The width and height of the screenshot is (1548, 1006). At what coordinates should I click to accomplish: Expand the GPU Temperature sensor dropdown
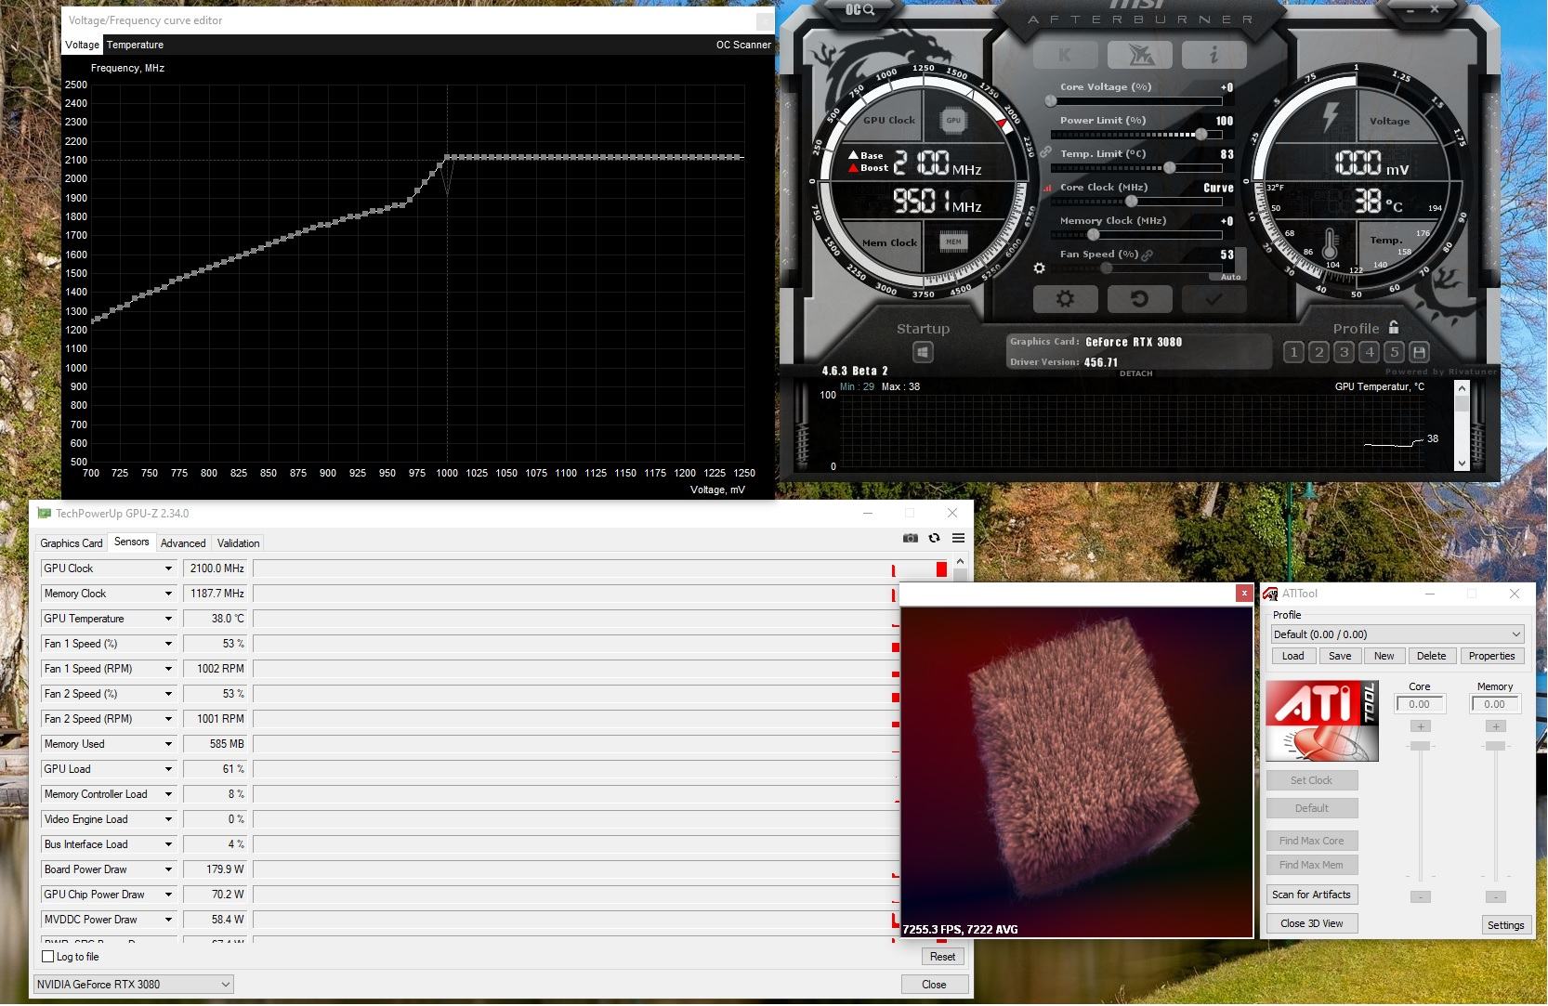[168, 619]
